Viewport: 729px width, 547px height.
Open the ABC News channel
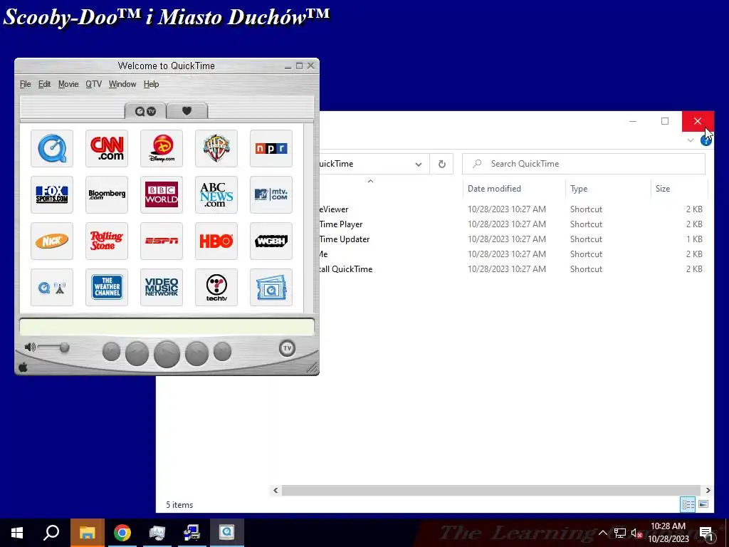(216, 194)
